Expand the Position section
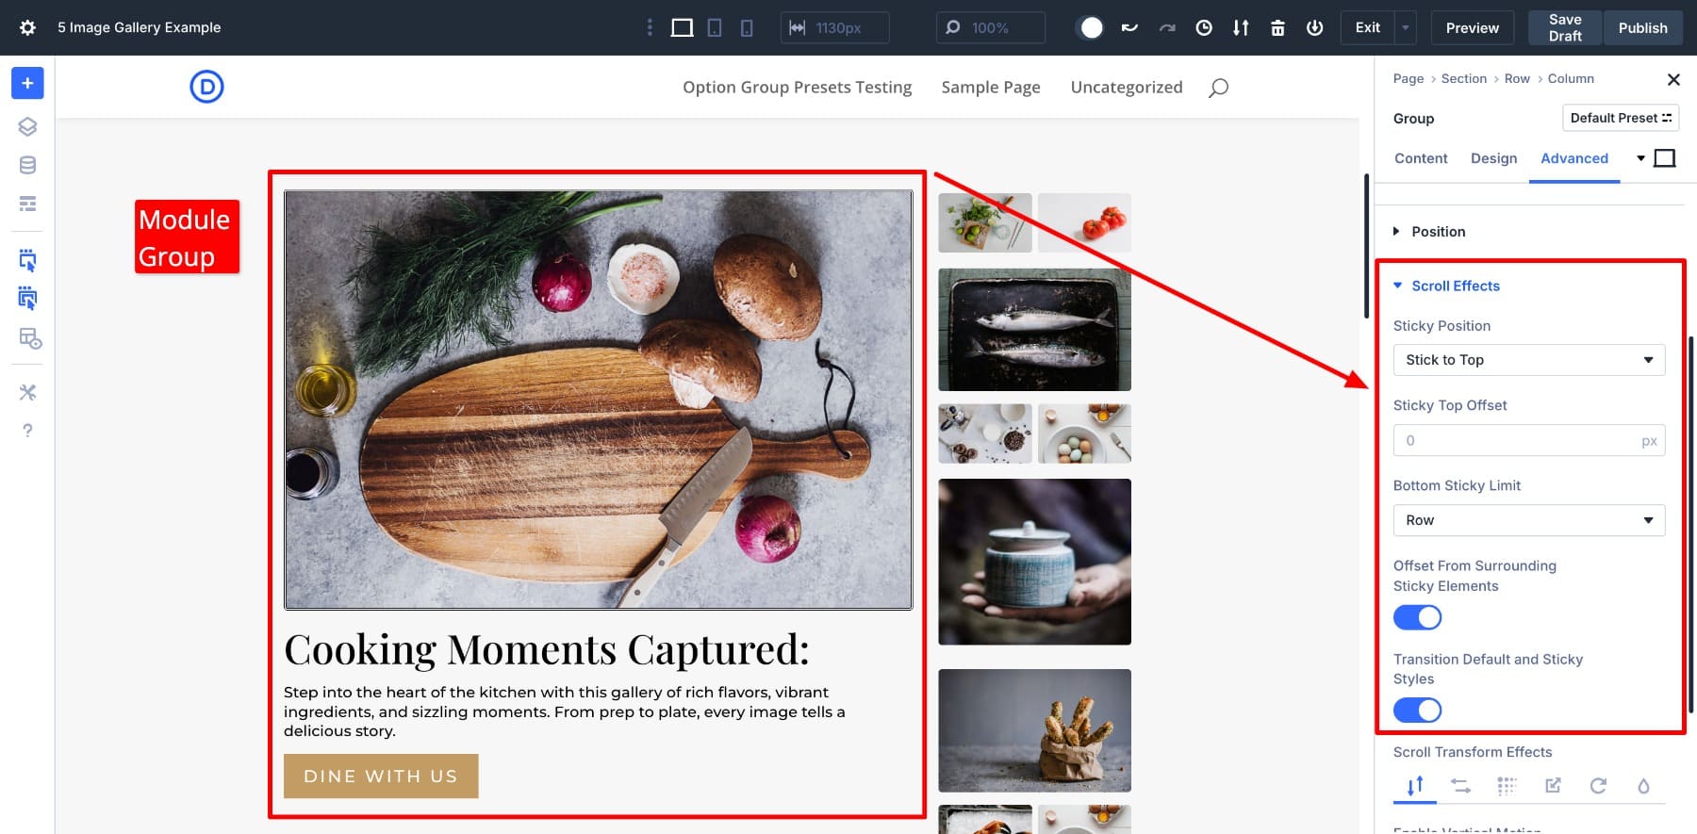This screenshot has height=834, width=1697. click(1438, 232)
